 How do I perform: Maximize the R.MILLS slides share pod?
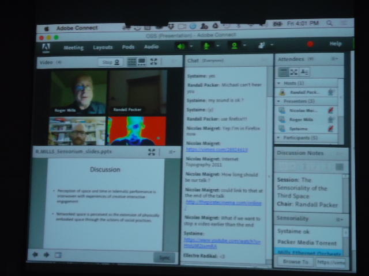click(x=152, y=152)
